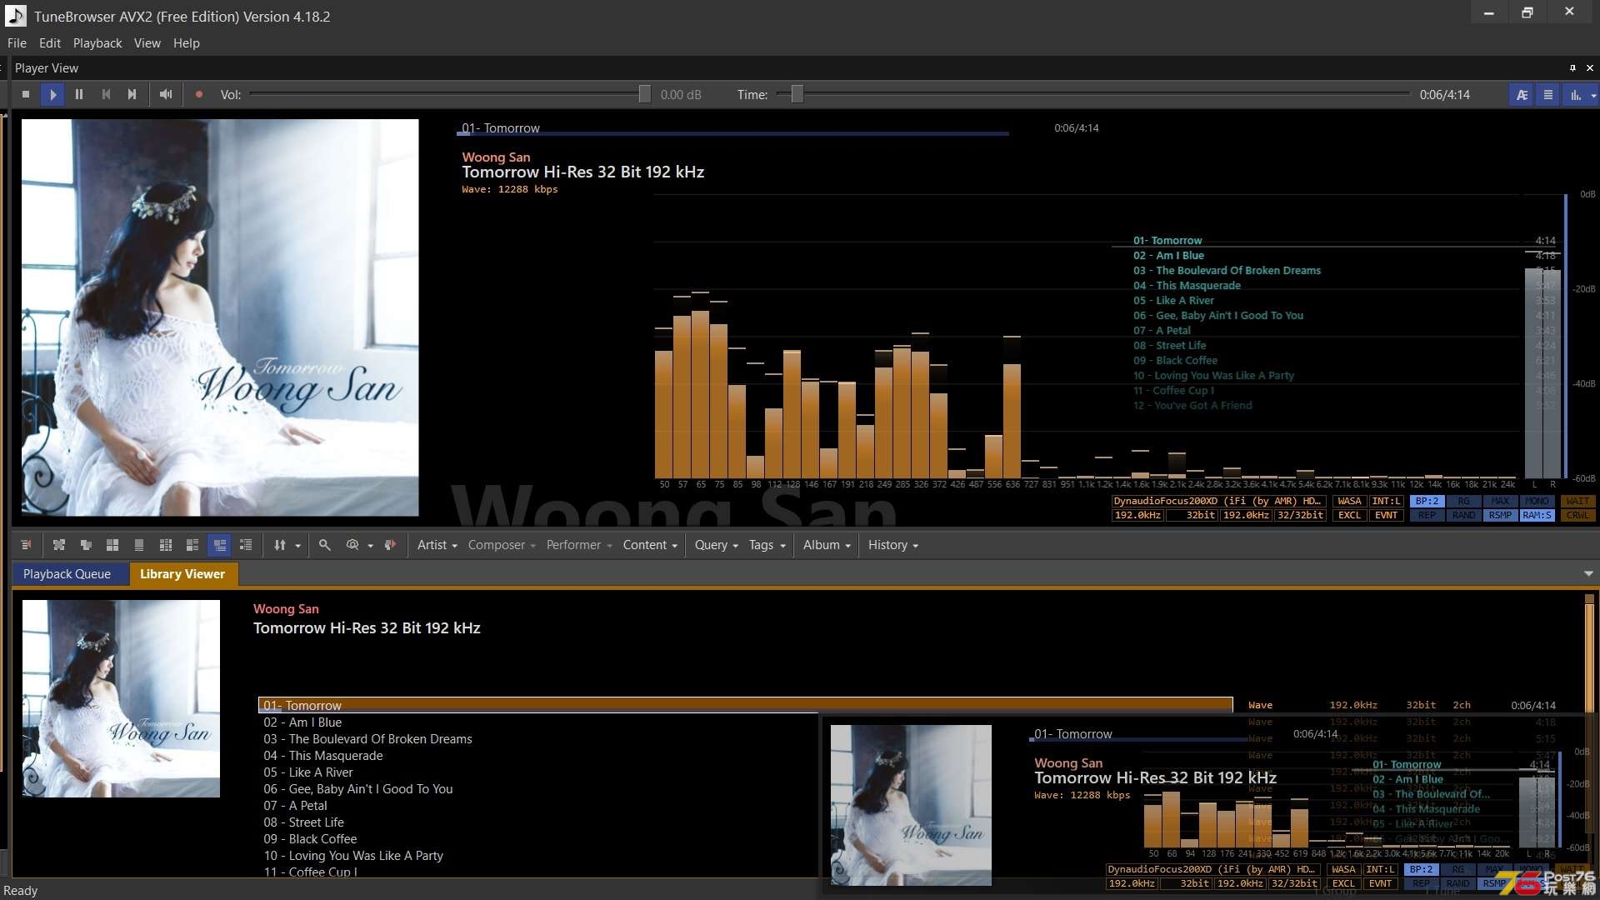Click the pin icon of Player View panel
Image resolution: width=1600 pixels, height=900 pixels.
(1572, 68)
